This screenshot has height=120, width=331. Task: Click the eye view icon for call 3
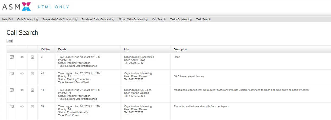[x=22, y=57]
